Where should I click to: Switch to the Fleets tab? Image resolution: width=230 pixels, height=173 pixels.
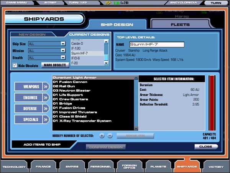point(182,25)
